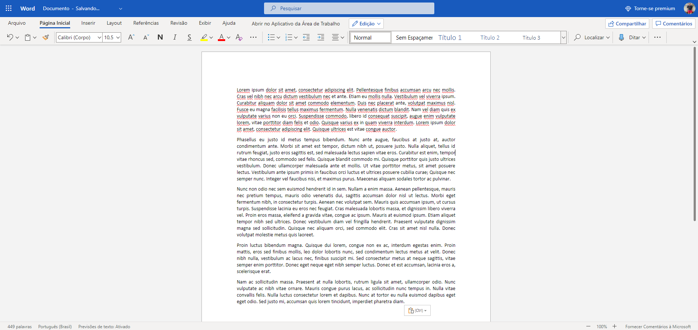The image size is (698, 330).
Task: Open the app launcher grid icon
Action: coord(9,8)
